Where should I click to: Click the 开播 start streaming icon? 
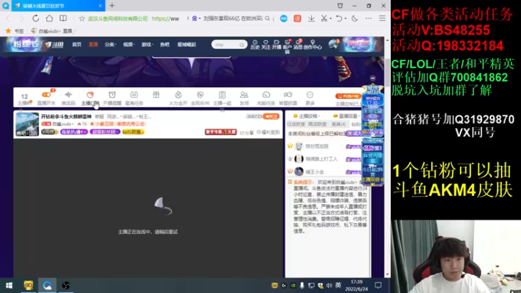coord(276,45)
